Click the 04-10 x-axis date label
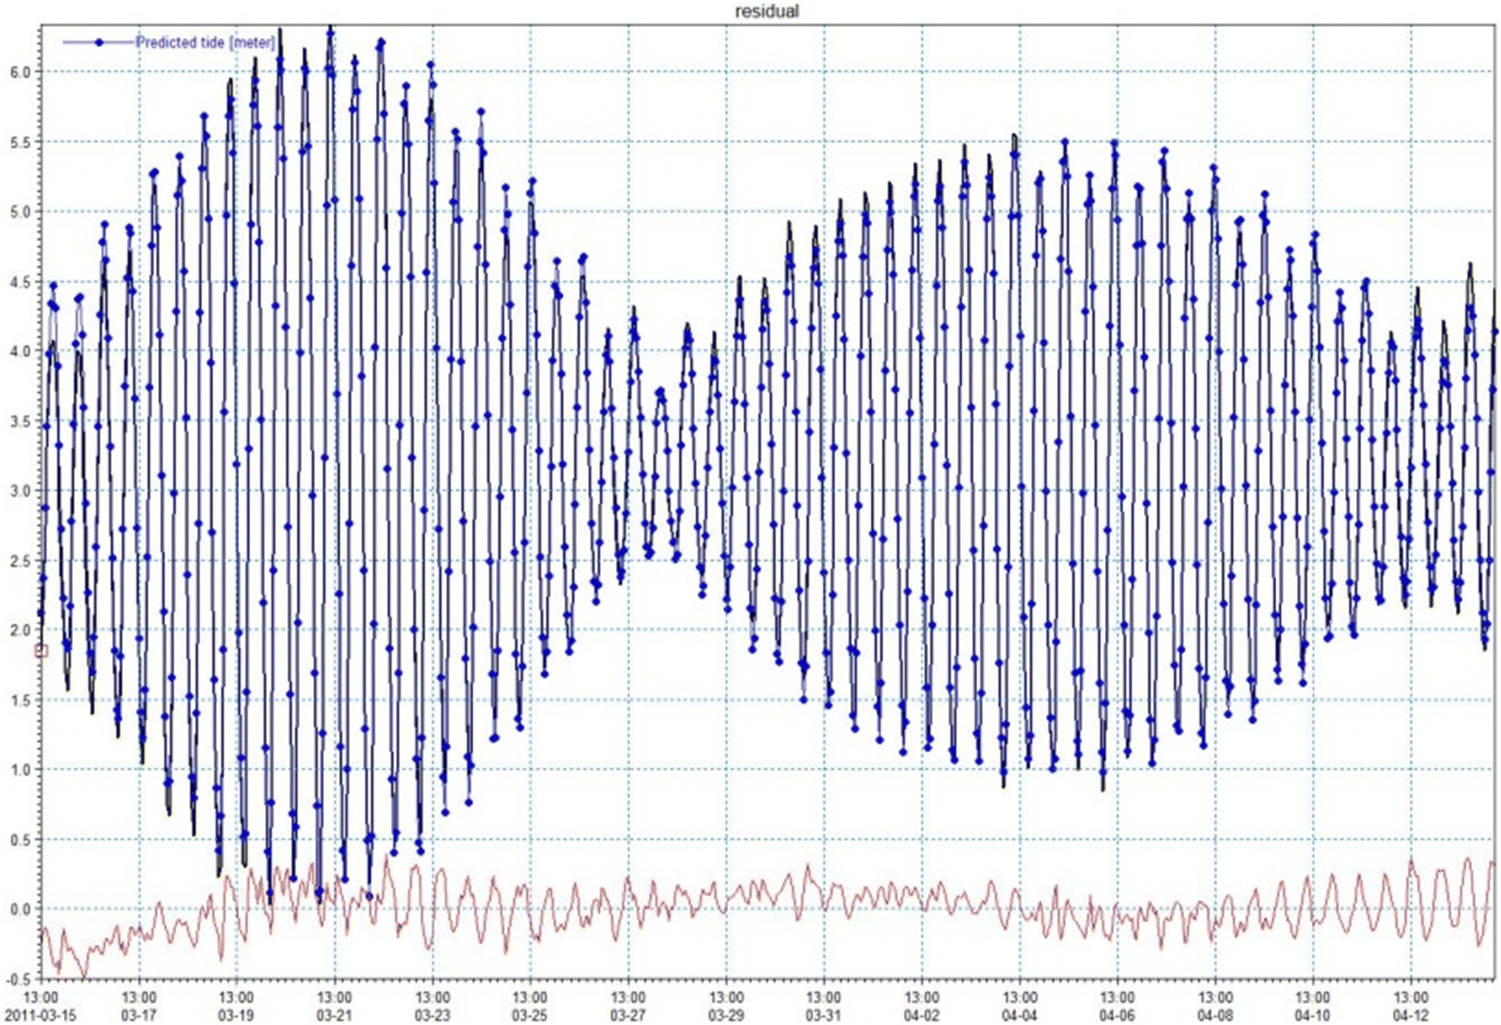Viewport: 1501px width, 1025px height. coord(1314,1015)
